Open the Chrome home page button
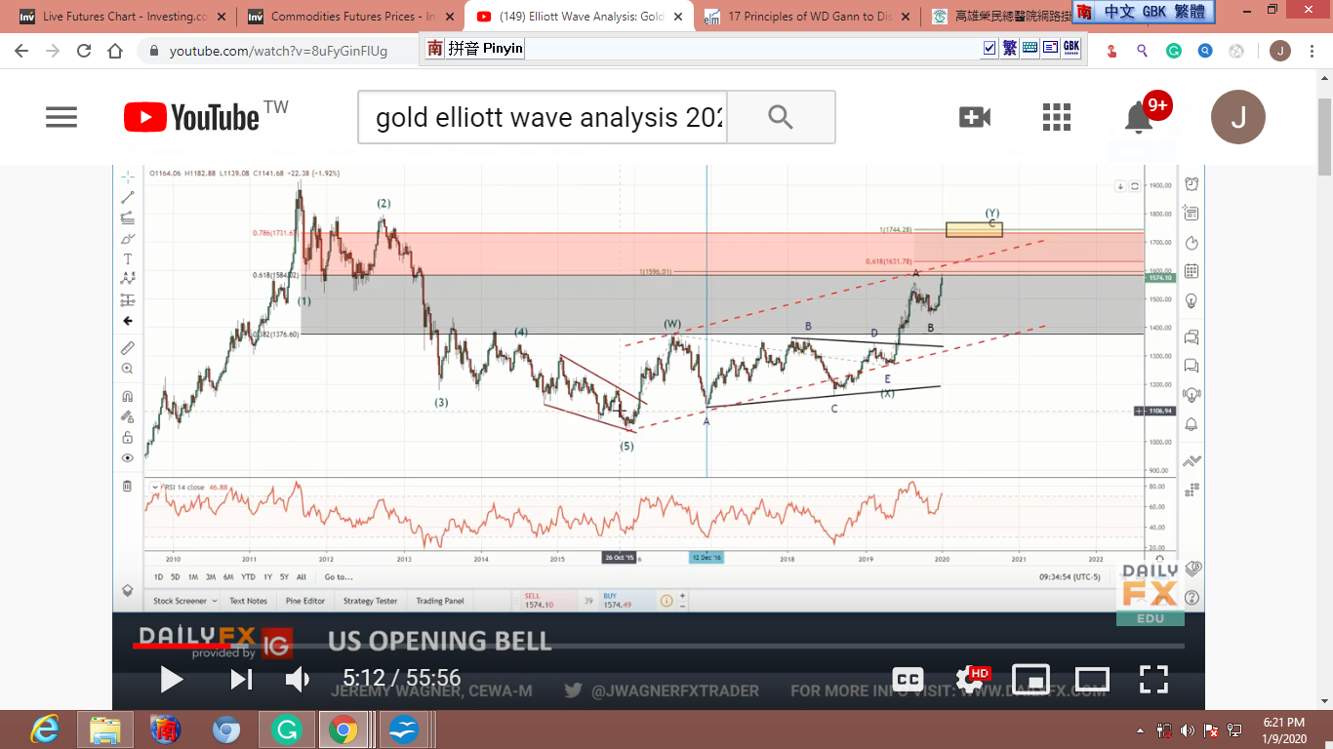Image resolution: width=1333 pixels, height=749 pixels. (115, 51)
